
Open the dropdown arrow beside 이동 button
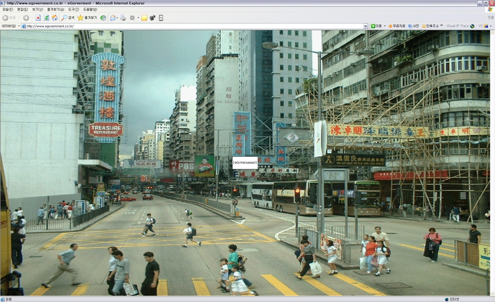(384, 26)
